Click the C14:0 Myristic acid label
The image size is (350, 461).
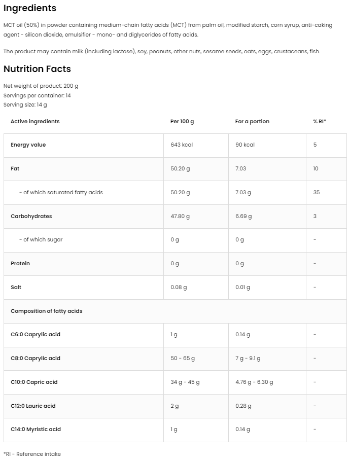pyautogui.click(x=36, y=429)
